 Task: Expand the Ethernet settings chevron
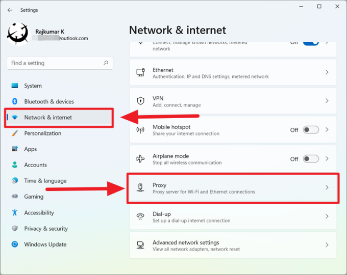coord(327,73)
